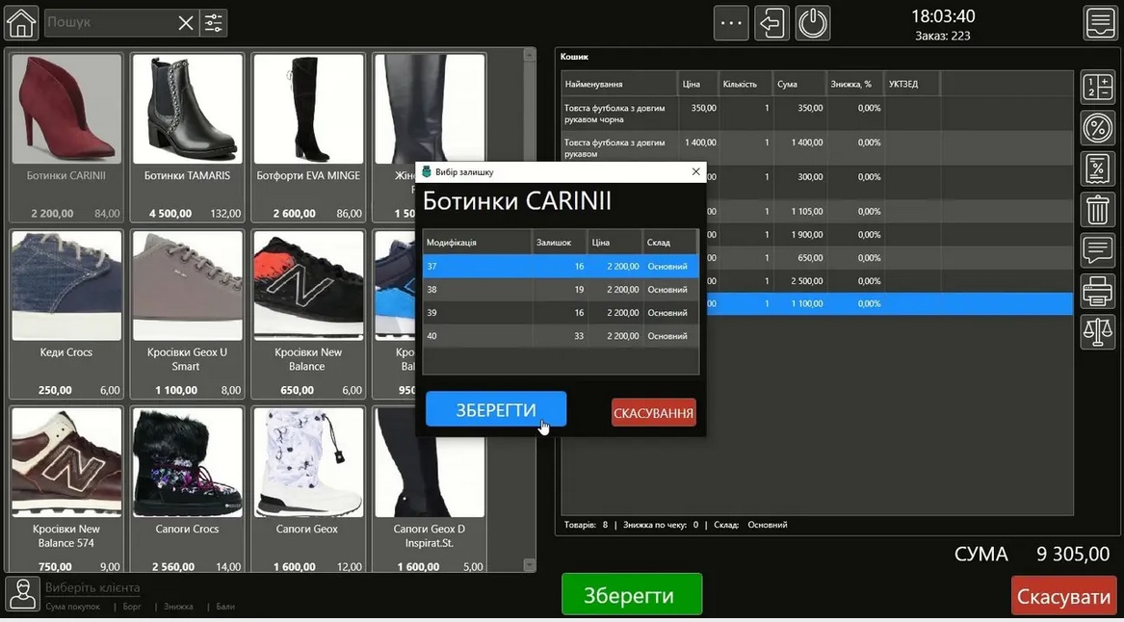
Task: Delete the item with the trash icon
Action: pos(1097,208)
